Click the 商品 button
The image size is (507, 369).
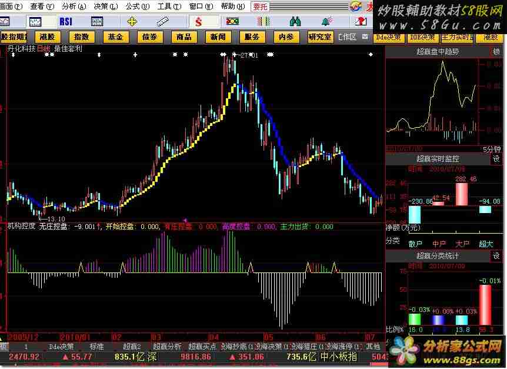(x=184, y=37)
